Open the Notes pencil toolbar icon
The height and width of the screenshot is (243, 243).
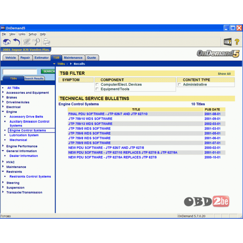[x=27, y=42]
